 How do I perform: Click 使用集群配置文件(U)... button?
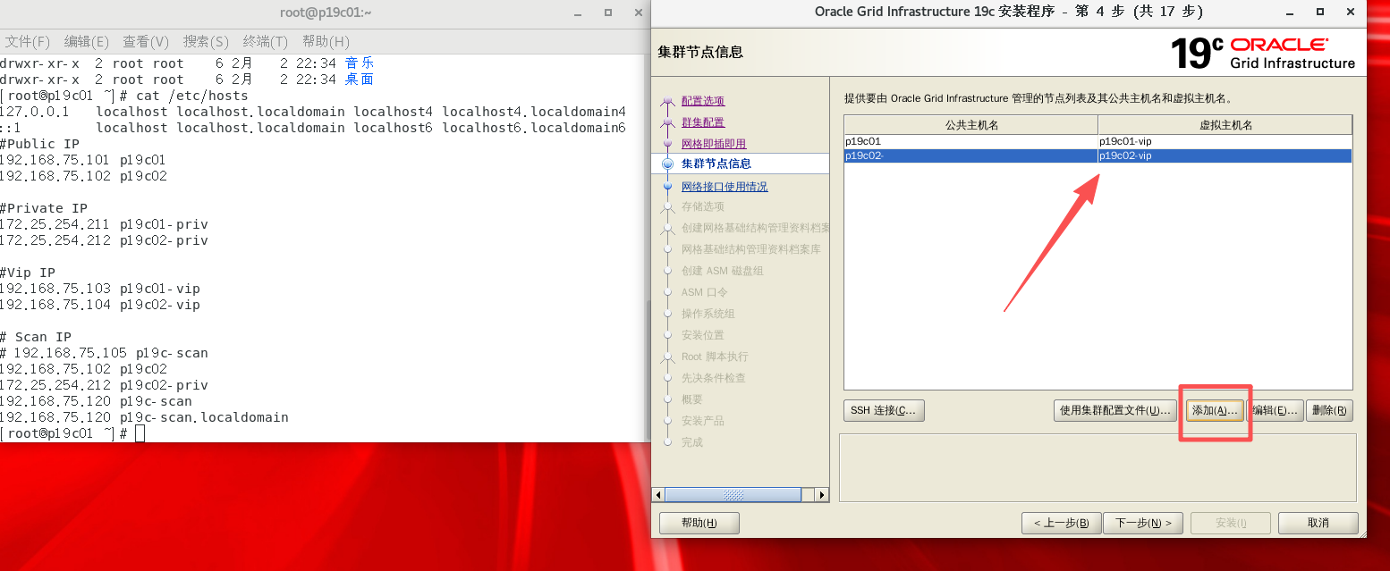pyautogui.click(x=1115, y=410)
